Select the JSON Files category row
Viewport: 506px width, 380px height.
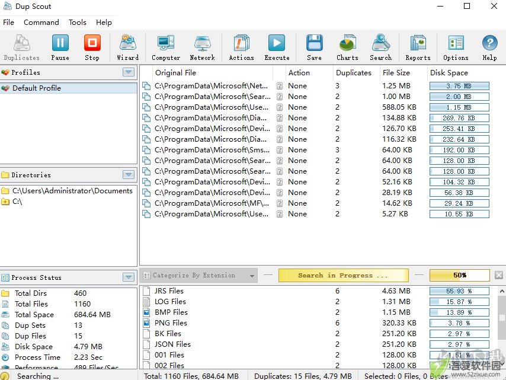318,344
